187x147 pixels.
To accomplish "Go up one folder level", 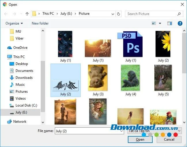I will (x=27, y=14).
